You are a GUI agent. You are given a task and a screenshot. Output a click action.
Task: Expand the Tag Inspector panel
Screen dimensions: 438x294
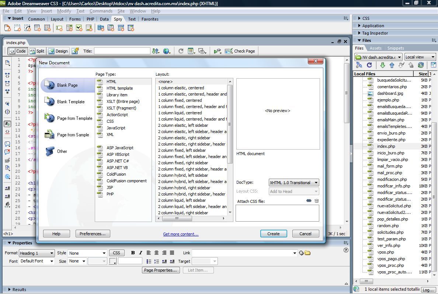pyautogui.click(x=375, y=33)
